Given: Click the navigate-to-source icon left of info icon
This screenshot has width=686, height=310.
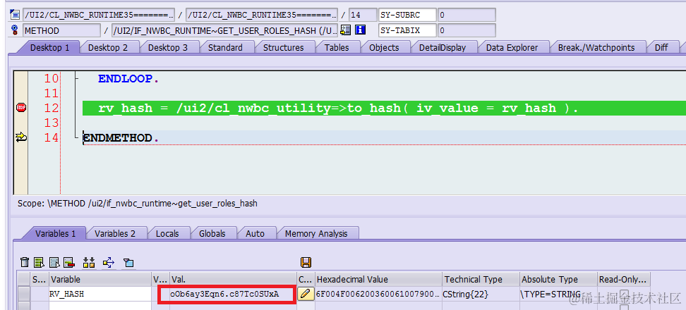Looking at the screenshot, I should point(346,30).
